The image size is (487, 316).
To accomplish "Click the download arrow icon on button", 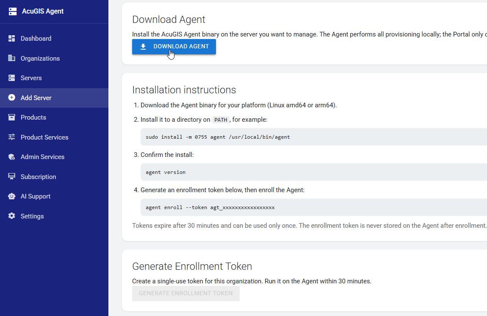I will (143, 47).
